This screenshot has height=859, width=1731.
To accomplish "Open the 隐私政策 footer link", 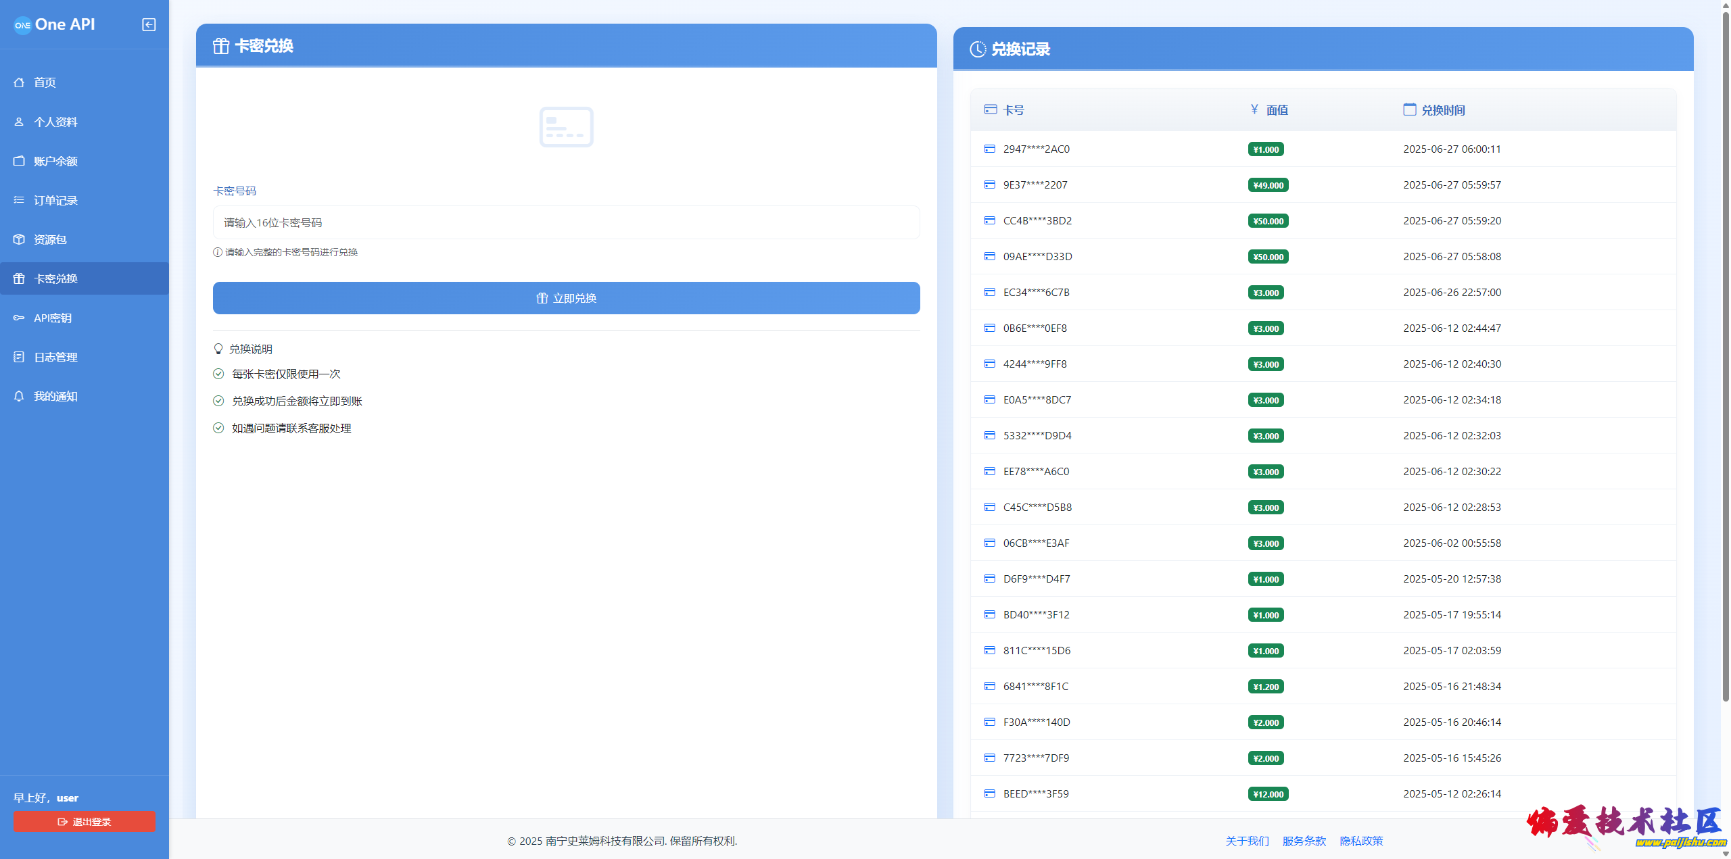I will click(x=1361, y=841).
